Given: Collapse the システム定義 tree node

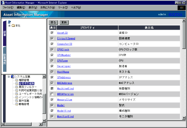Looking at the screenshot, I should click(x=8, y=77).
